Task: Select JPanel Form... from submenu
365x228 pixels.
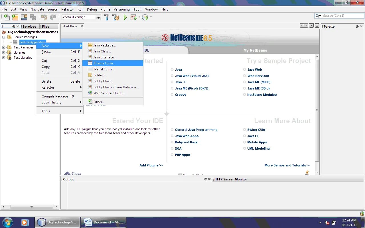Action: [113, 69]
